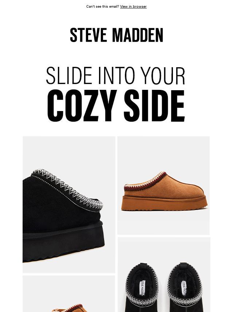This screenshot has width=233, height=312.
Task: Click the "Can't see this email?" text
Action: [x=103, y=7]
